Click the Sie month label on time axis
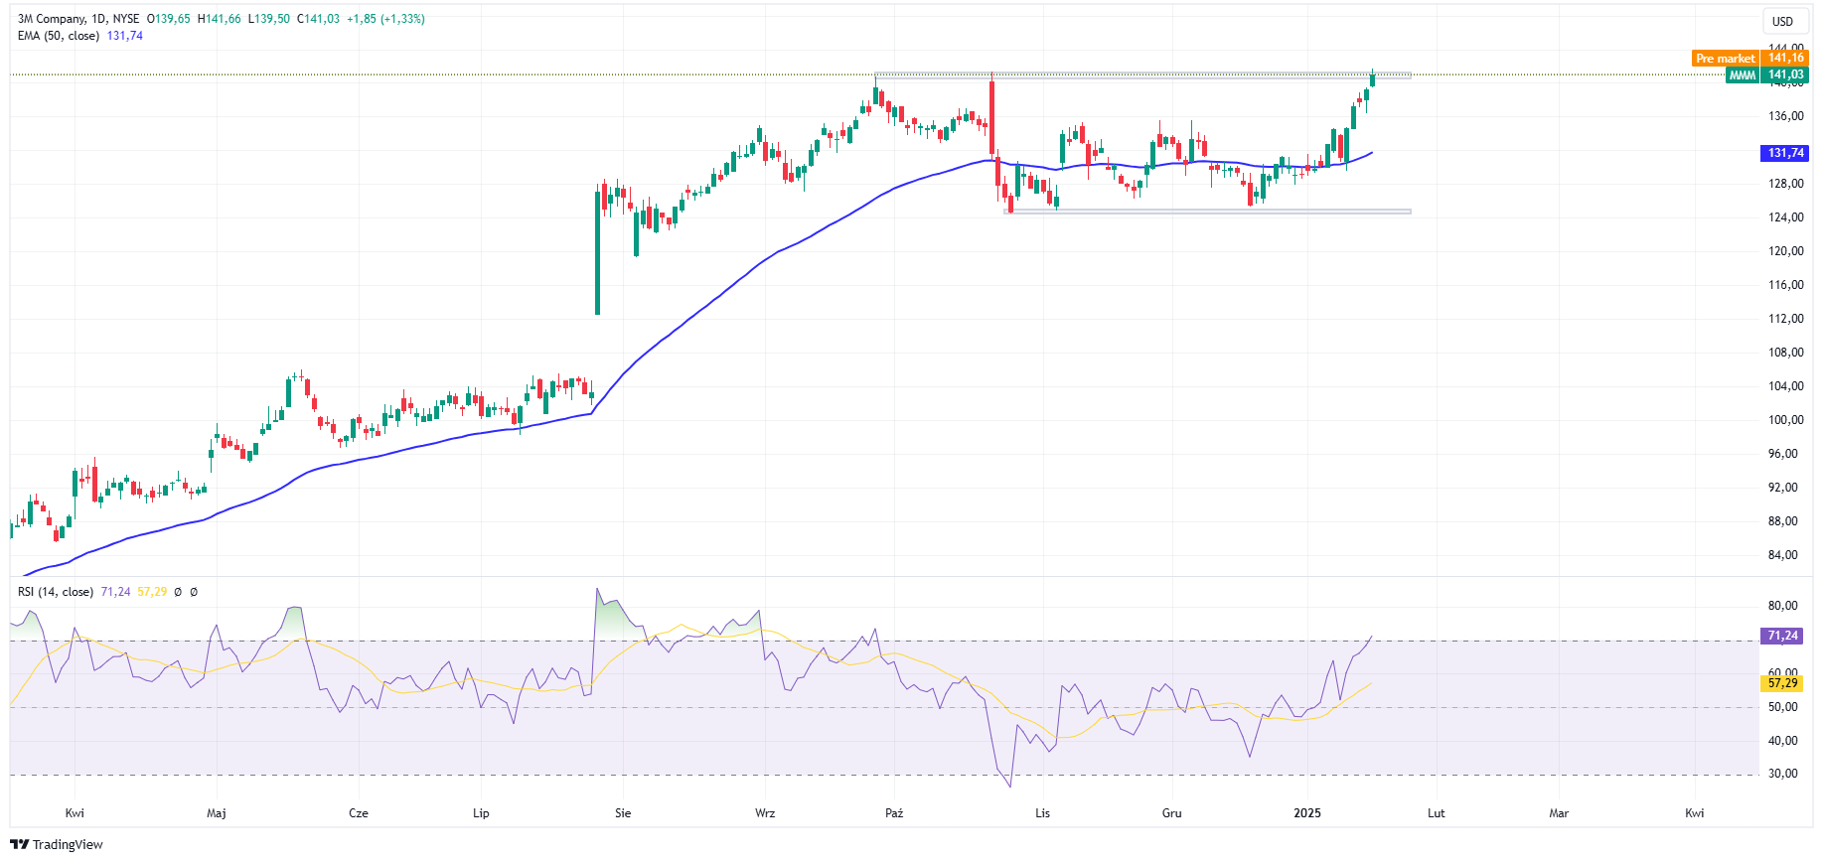 (623, 813)
